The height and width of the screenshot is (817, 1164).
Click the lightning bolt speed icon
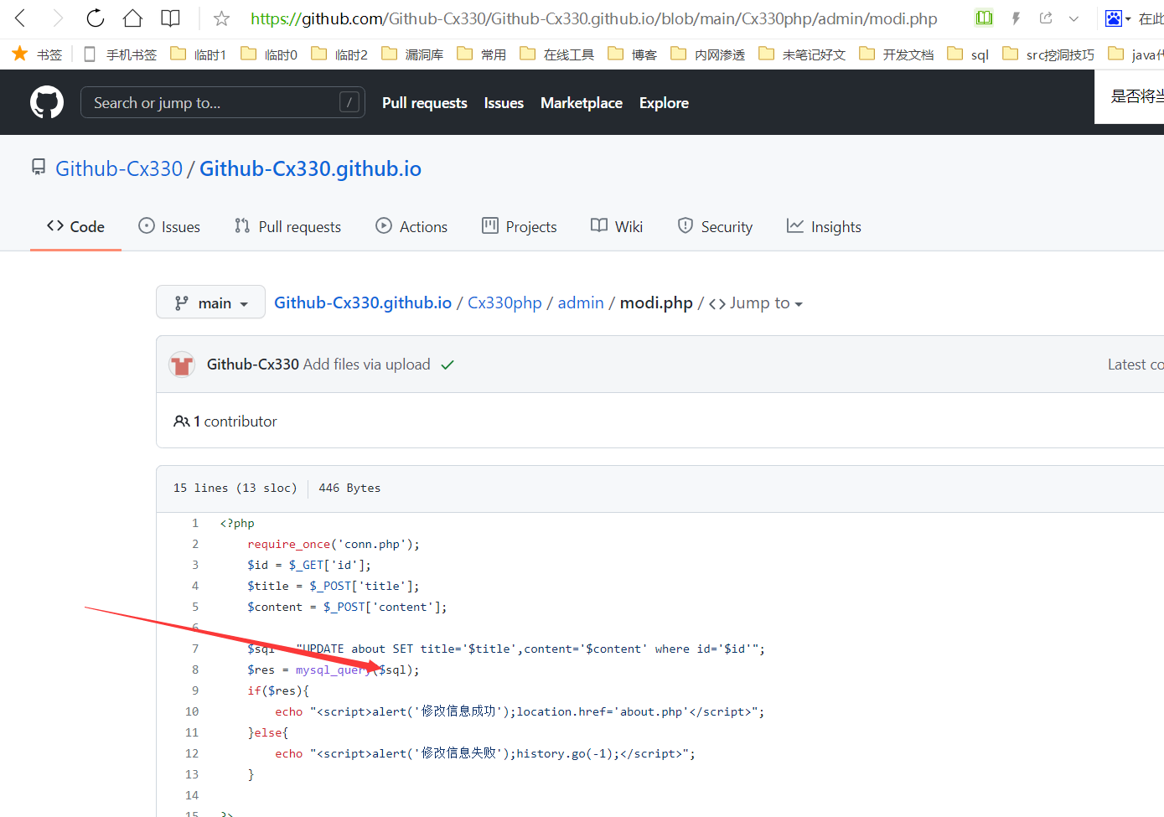point(1016,18)
